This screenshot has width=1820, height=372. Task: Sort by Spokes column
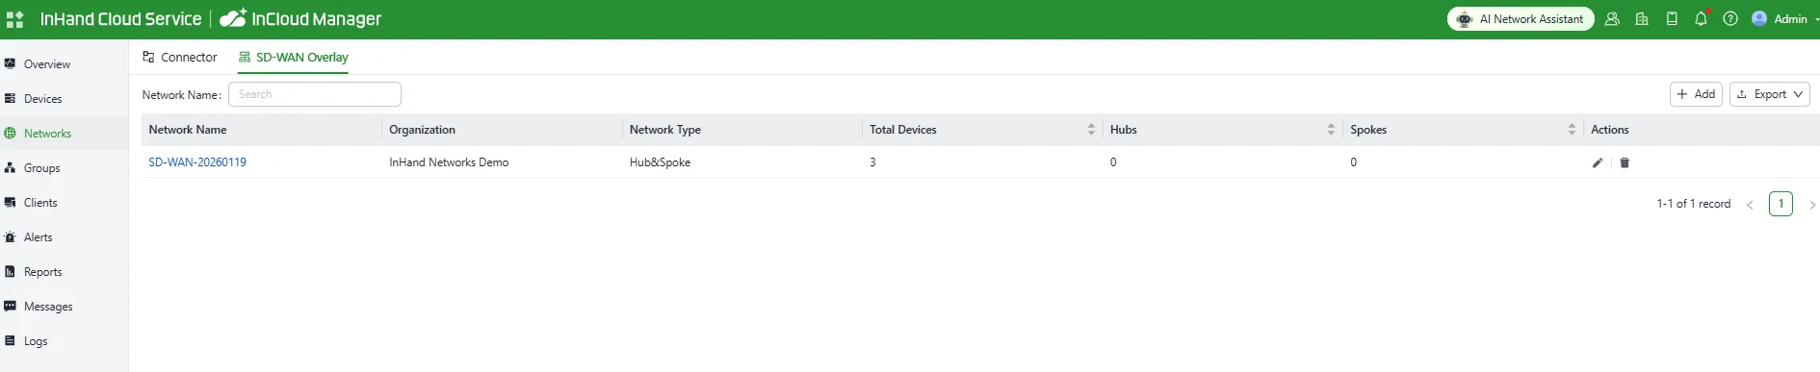click(1572, 130)
